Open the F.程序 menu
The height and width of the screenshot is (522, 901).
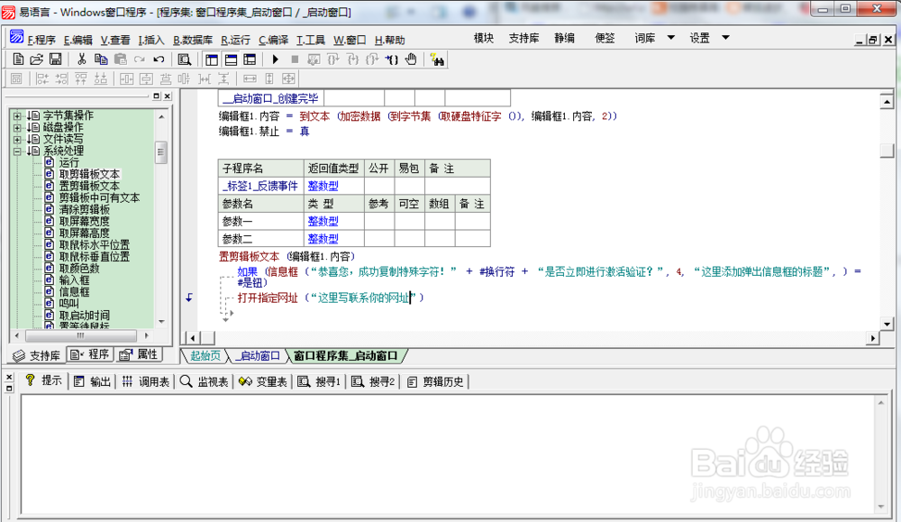click(41, 40)
